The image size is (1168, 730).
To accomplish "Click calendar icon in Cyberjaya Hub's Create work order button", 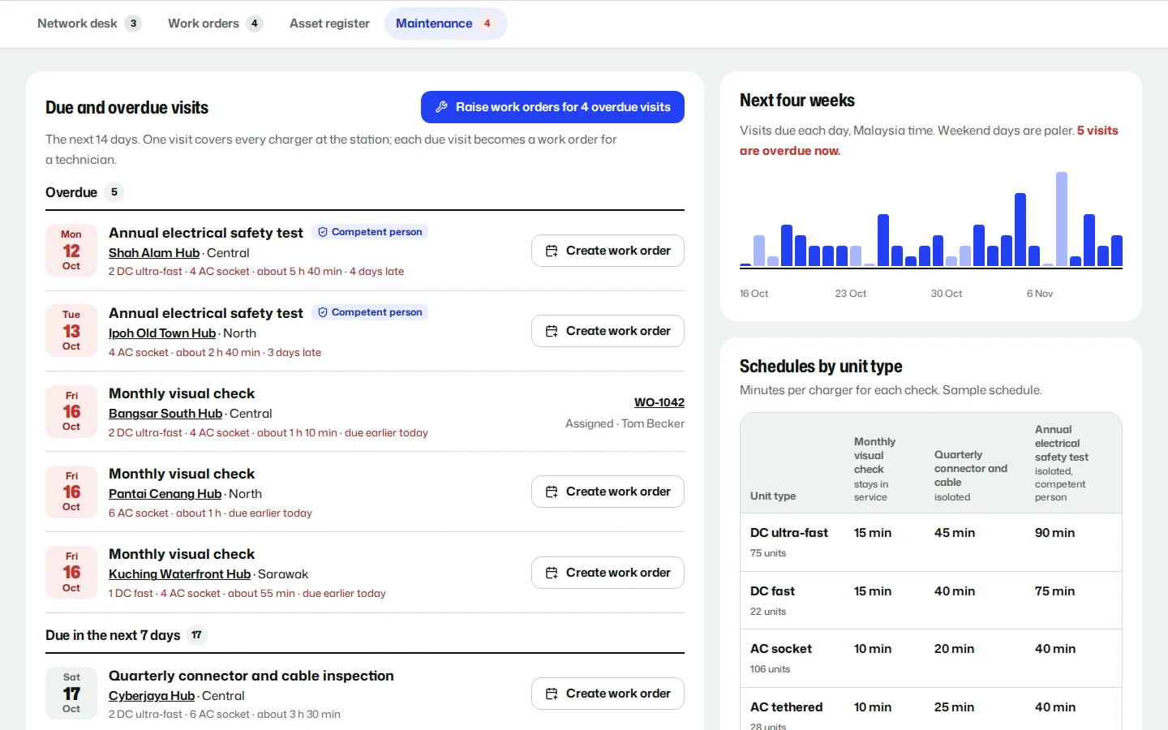I will click(x=552, y=694).
